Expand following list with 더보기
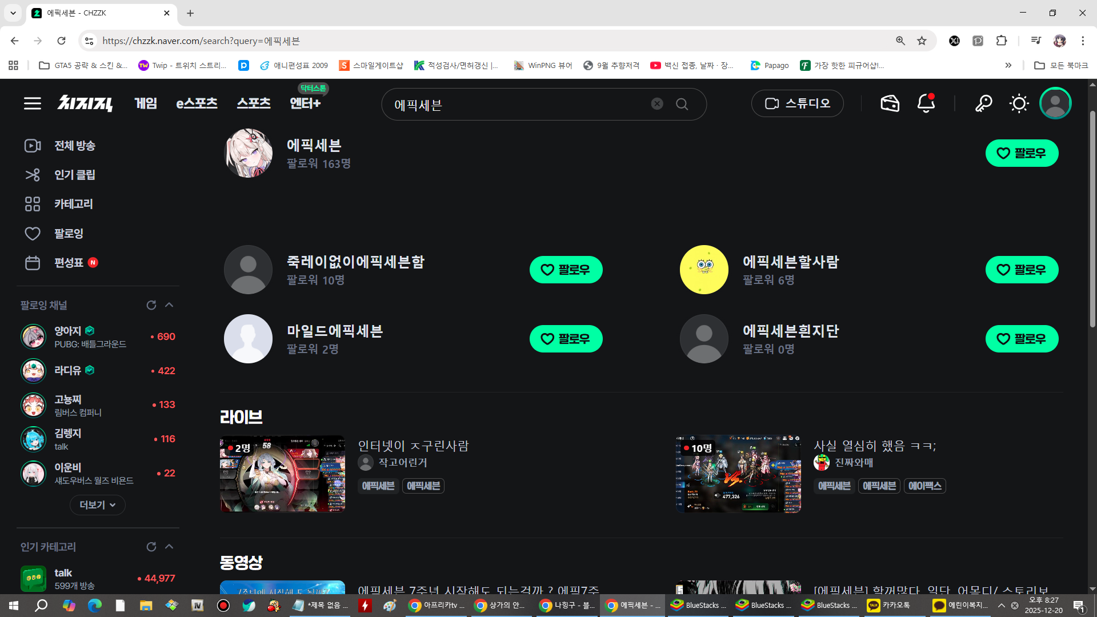This screenshot has height=617, width=1097. [x=97, y=505]
